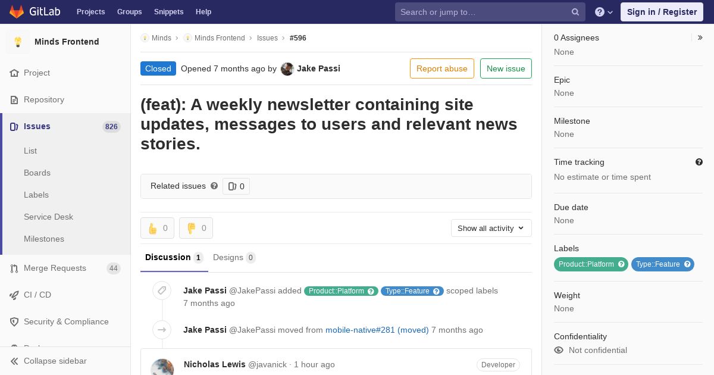
Task: Click the thumbs up reaction
Action: tap(157, 228)
